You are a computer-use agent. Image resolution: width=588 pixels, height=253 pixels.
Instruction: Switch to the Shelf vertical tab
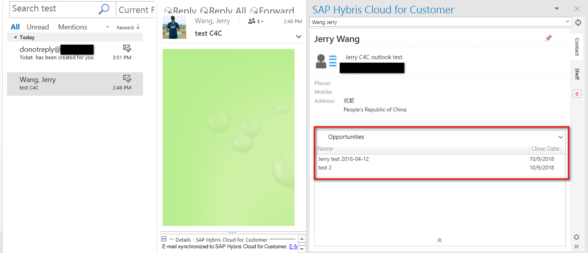(577, 74)
